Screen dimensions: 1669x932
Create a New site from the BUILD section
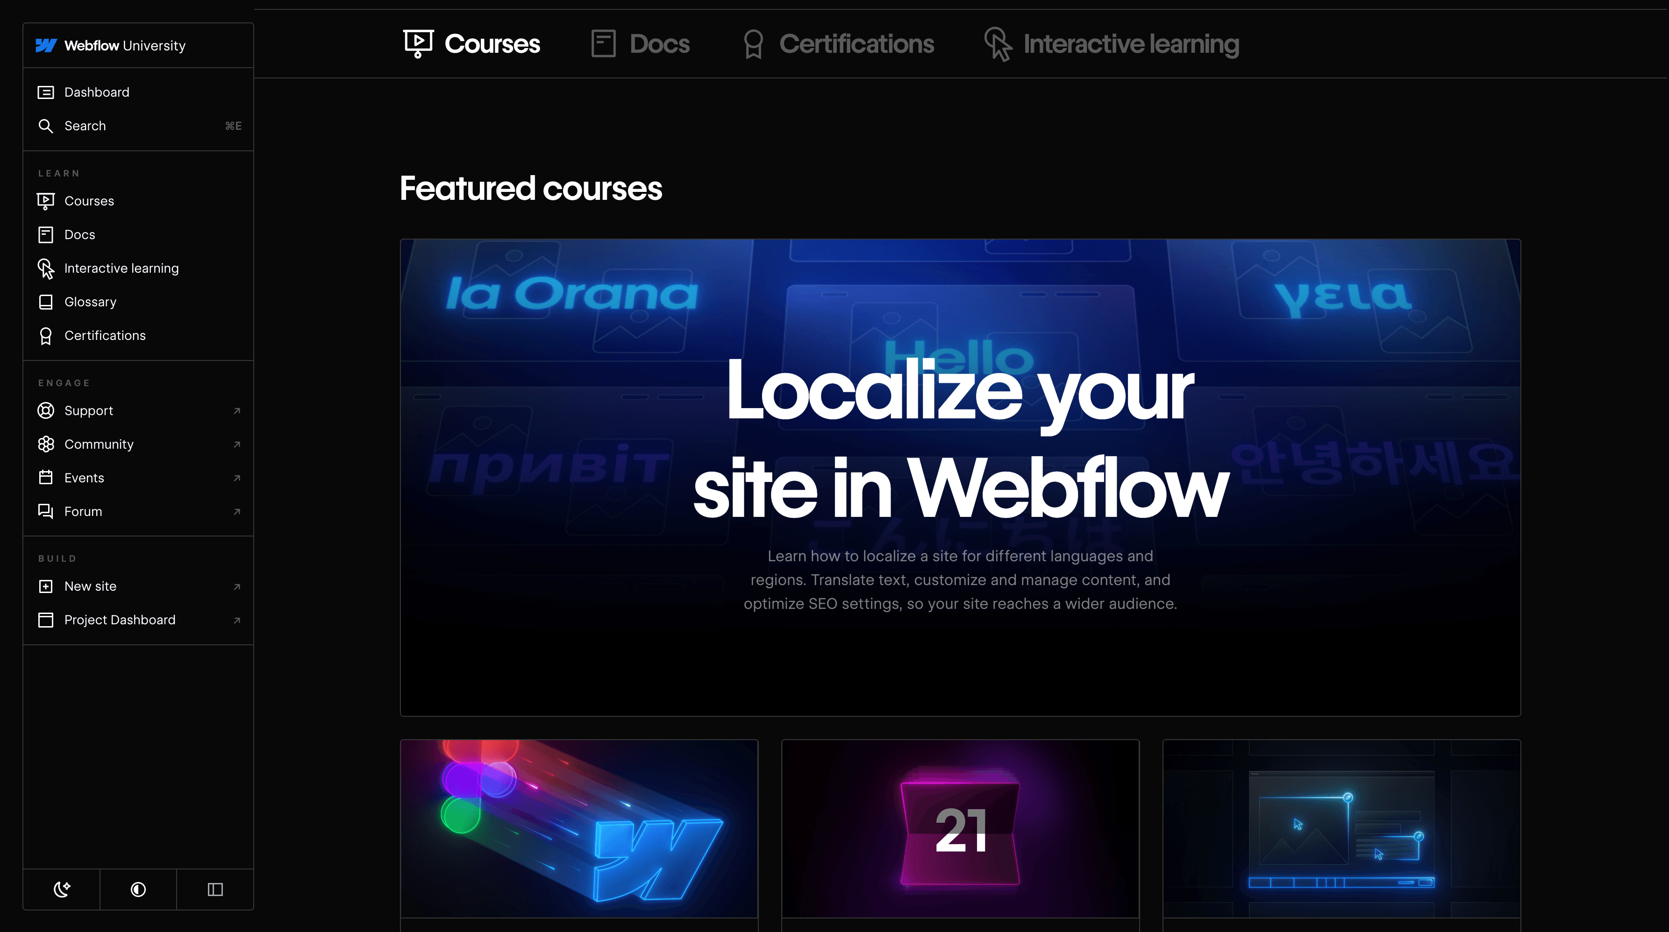[90, 586]
